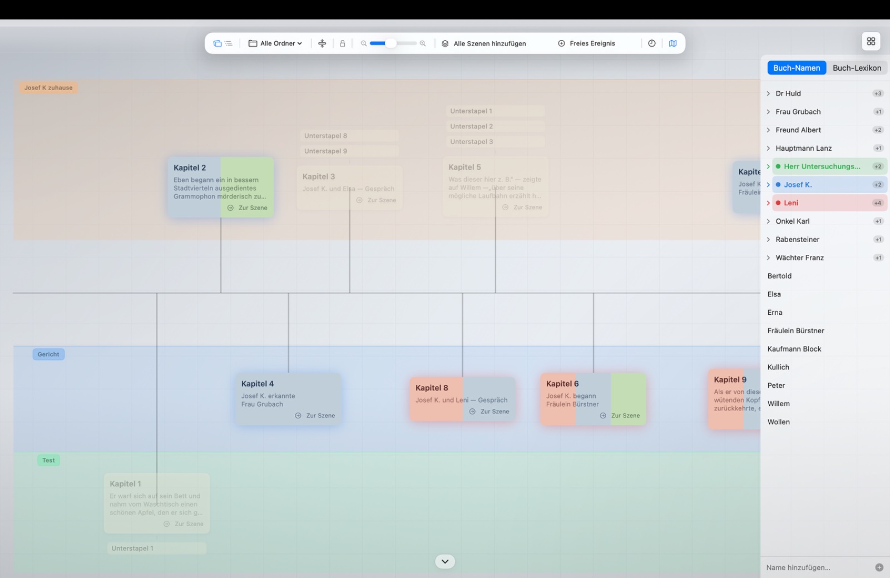This screenshot has height=578, width=890.
Task: Select Willem in the name list
Action: click(778, 404)
